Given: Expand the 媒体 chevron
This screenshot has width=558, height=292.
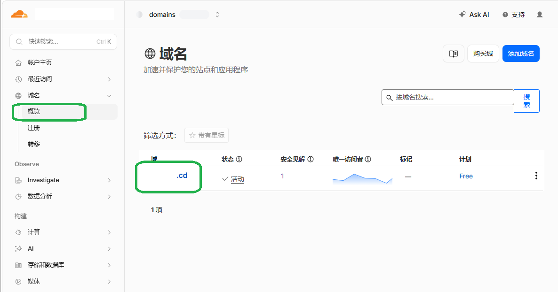Looking at the screenshot, I should coord(109,282).
